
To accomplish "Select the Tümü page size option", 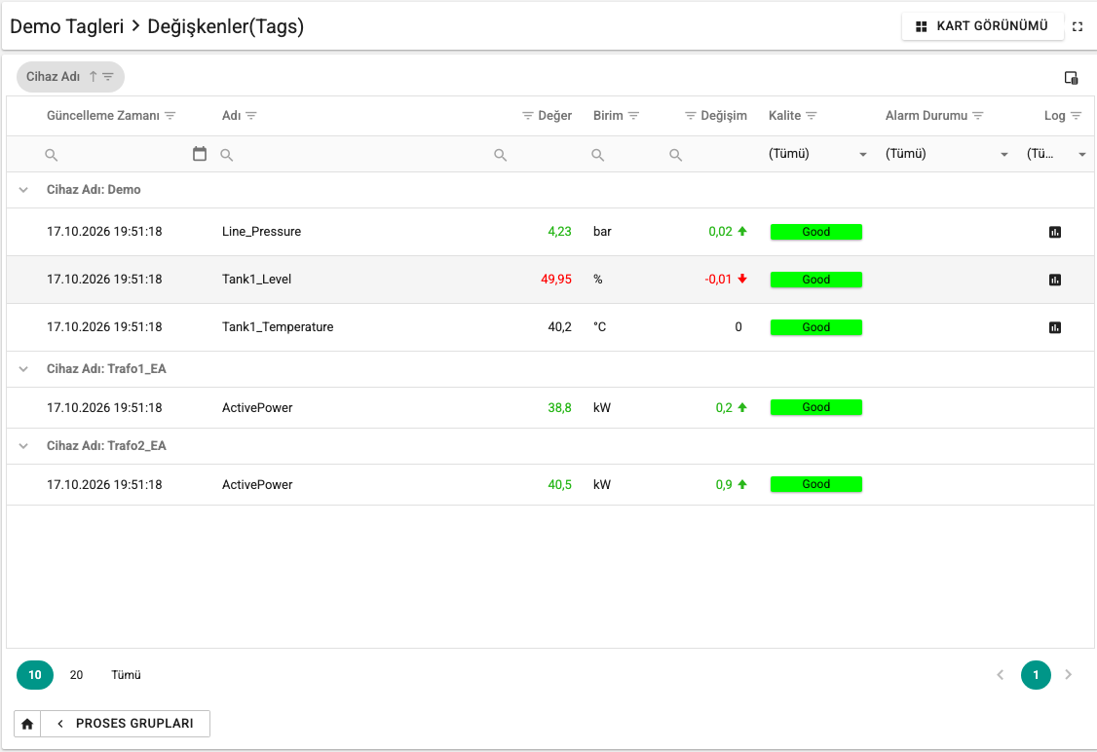I will click(x=126, y=675).
